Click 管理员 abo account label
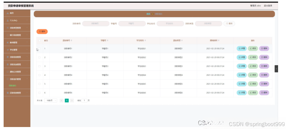Screen dimensions: 286x129 pos(256,6)
